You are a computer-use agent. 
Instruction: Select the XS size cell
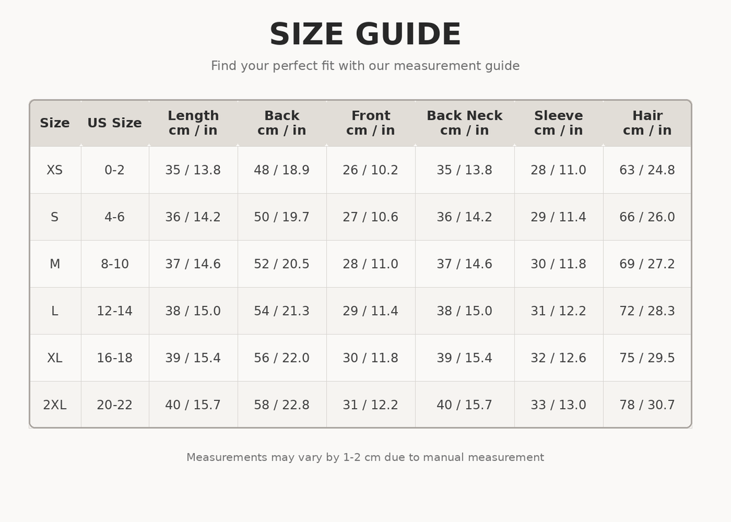(x=55, y=170)
